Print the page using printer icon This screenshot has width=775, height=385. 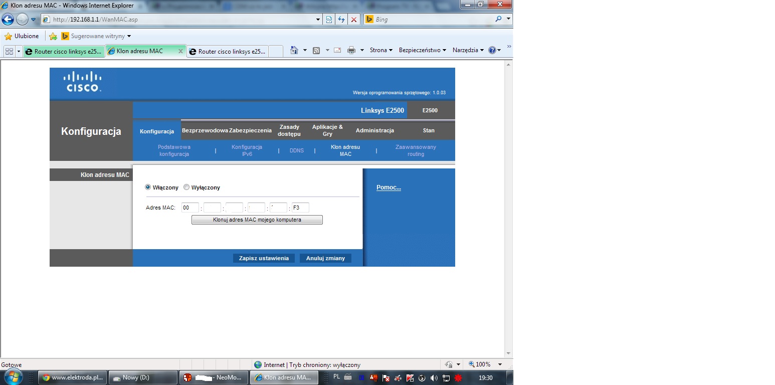pos(351,50)
